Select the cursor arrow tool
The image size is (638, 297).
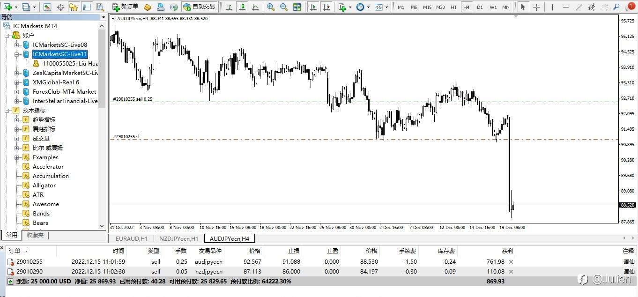tap(523, 7)
